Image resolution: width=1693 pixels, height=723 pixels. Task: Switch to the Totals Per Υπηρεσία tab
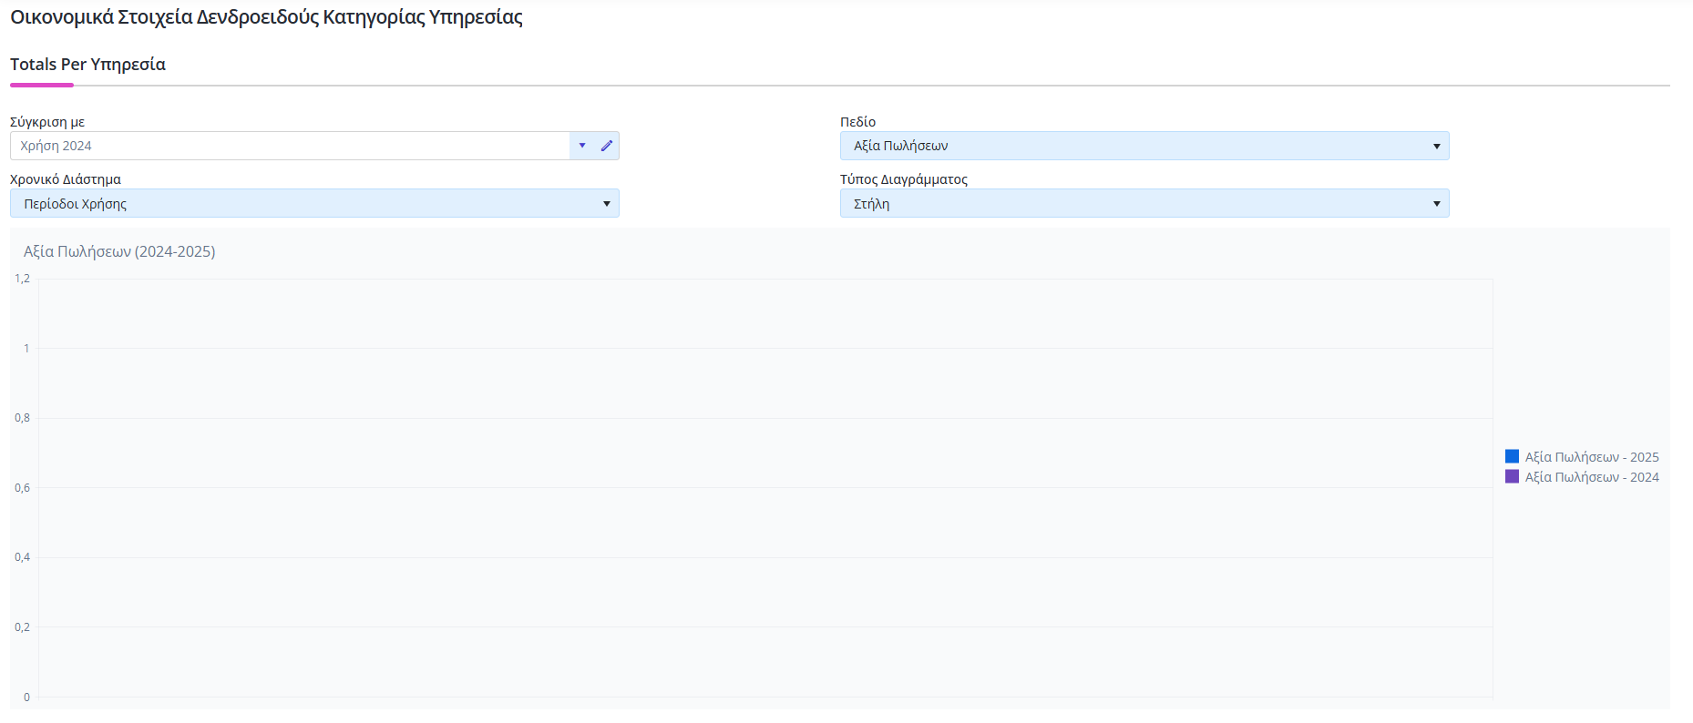point(87,65)
